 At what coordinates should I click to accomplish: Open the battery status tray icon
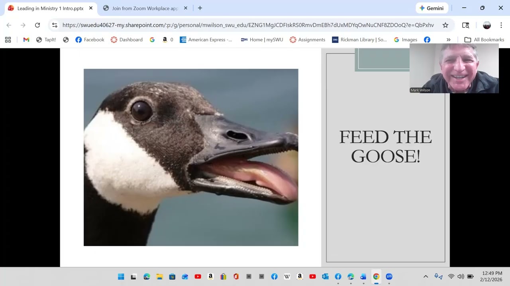point(470,276)
